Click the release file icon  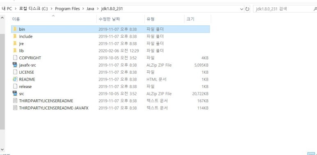(15, 86)
